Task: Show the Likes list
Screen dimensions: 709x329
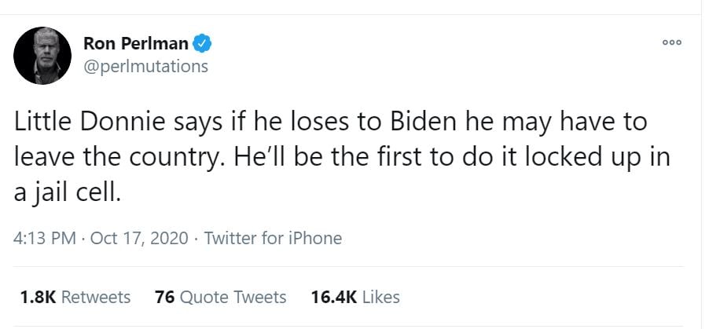Action: (380, 297)
